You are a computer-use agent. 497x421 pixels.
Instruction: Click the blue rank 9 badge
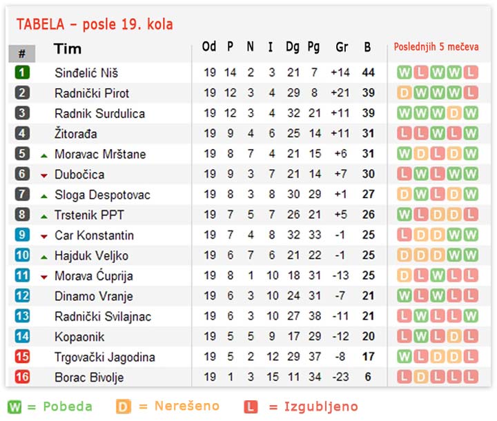click(x=22, y=235)
